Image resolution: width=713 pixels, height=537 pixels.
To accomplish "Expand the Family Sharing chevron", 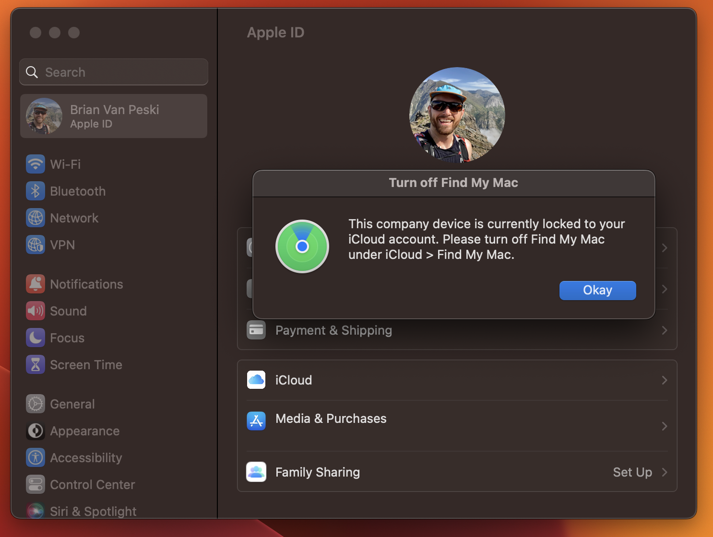I will point(665,472).
